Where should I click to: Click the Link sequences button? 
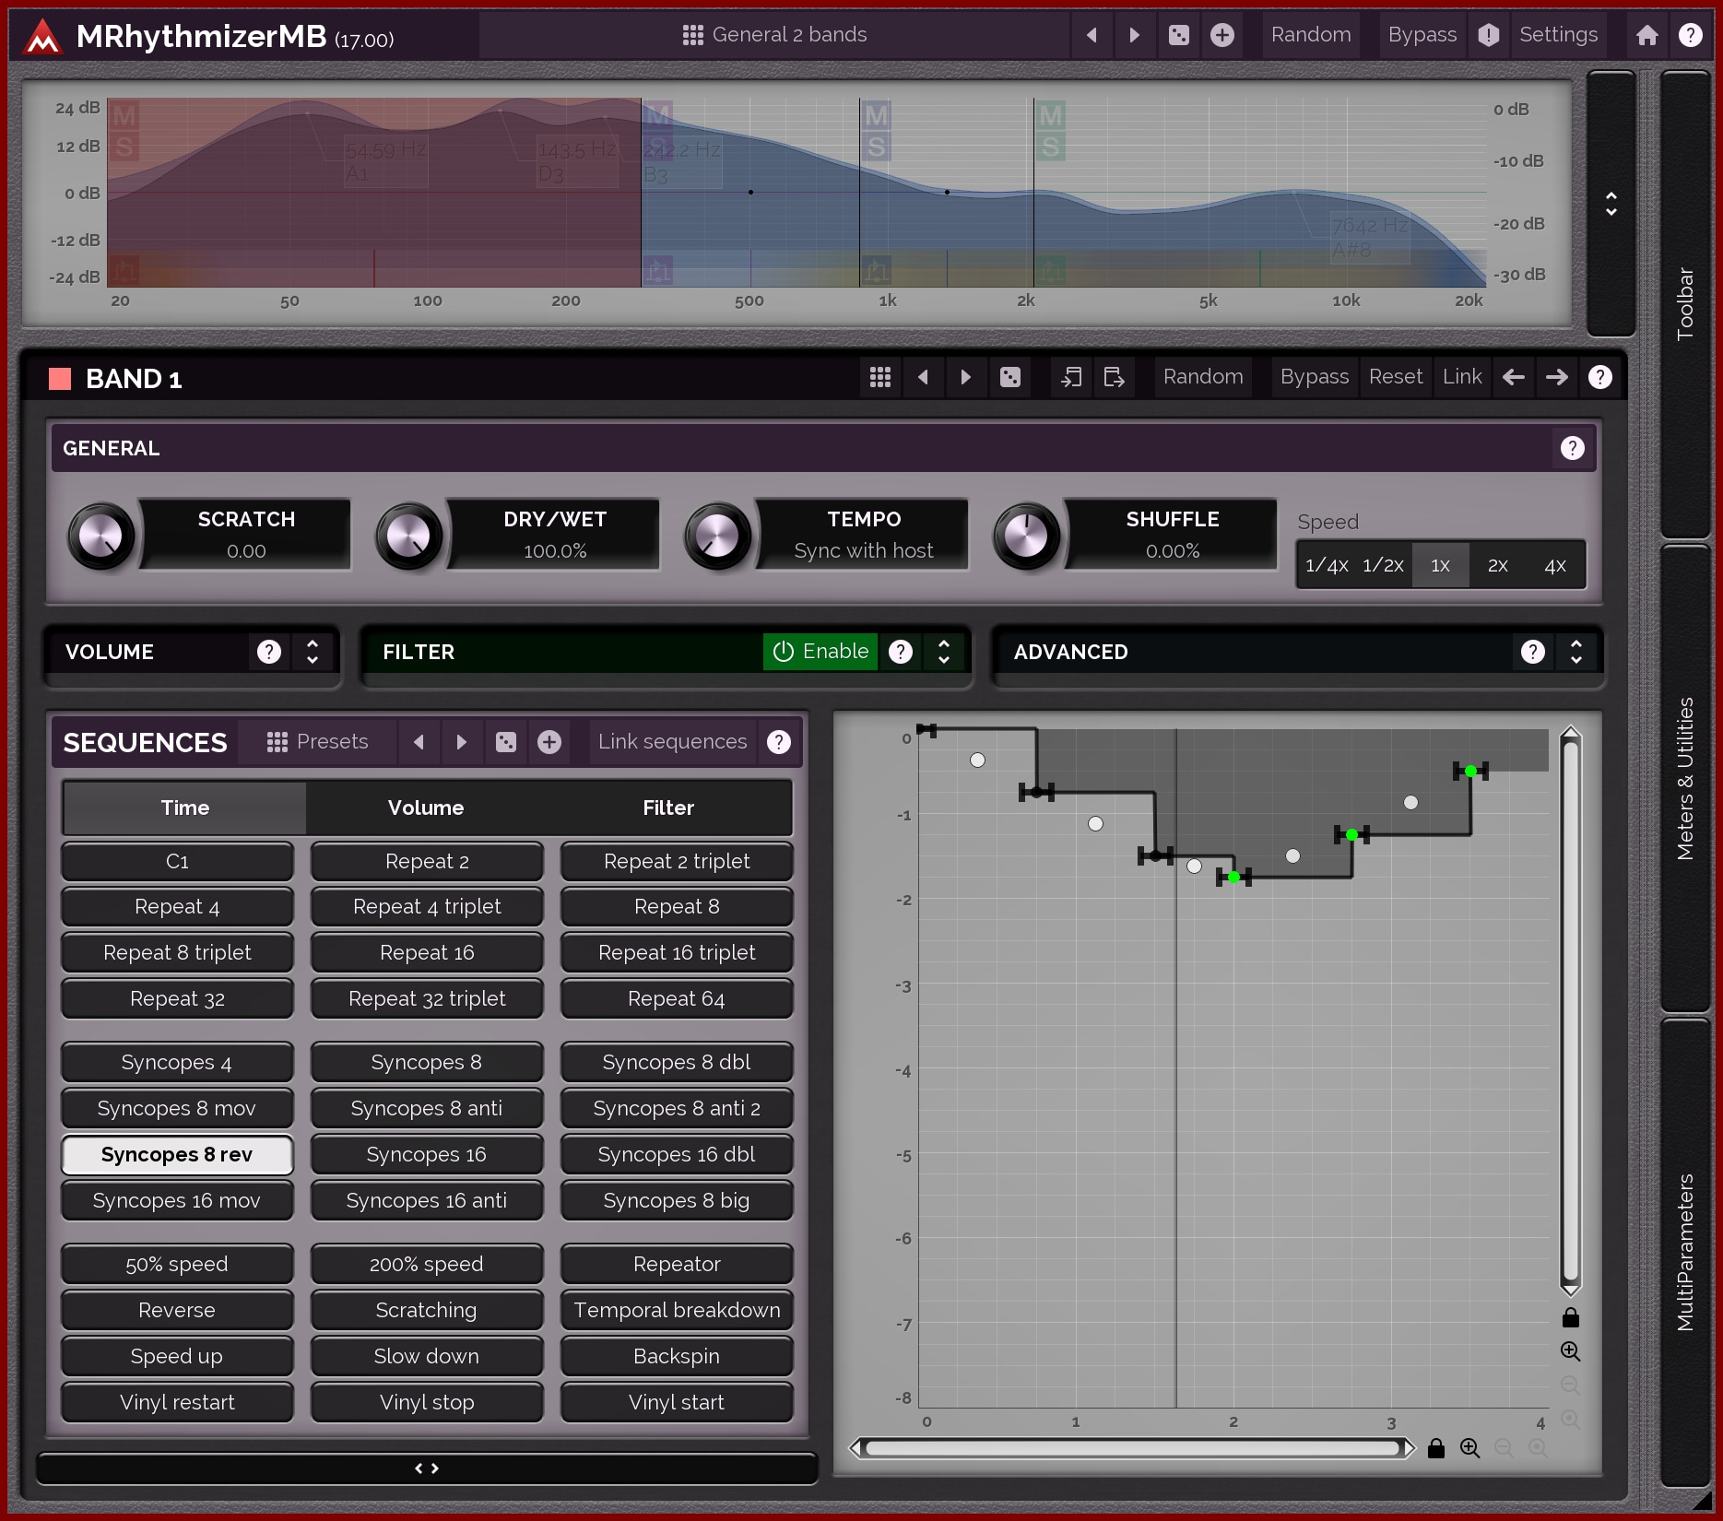(x=672, y=742)
